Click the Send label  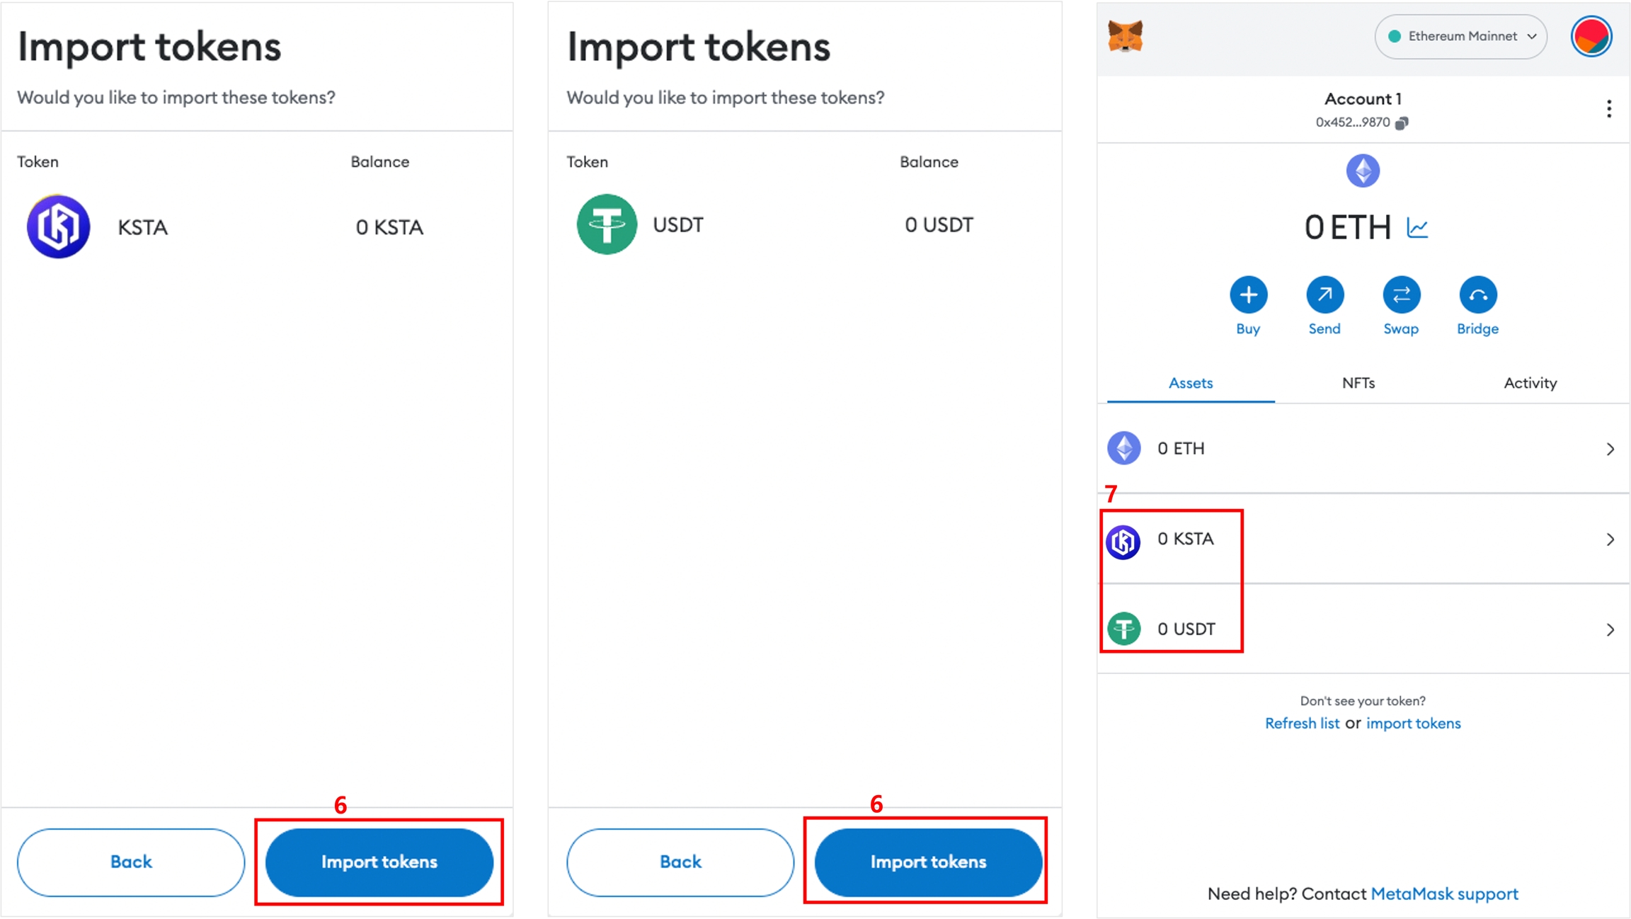(1324, 329)
